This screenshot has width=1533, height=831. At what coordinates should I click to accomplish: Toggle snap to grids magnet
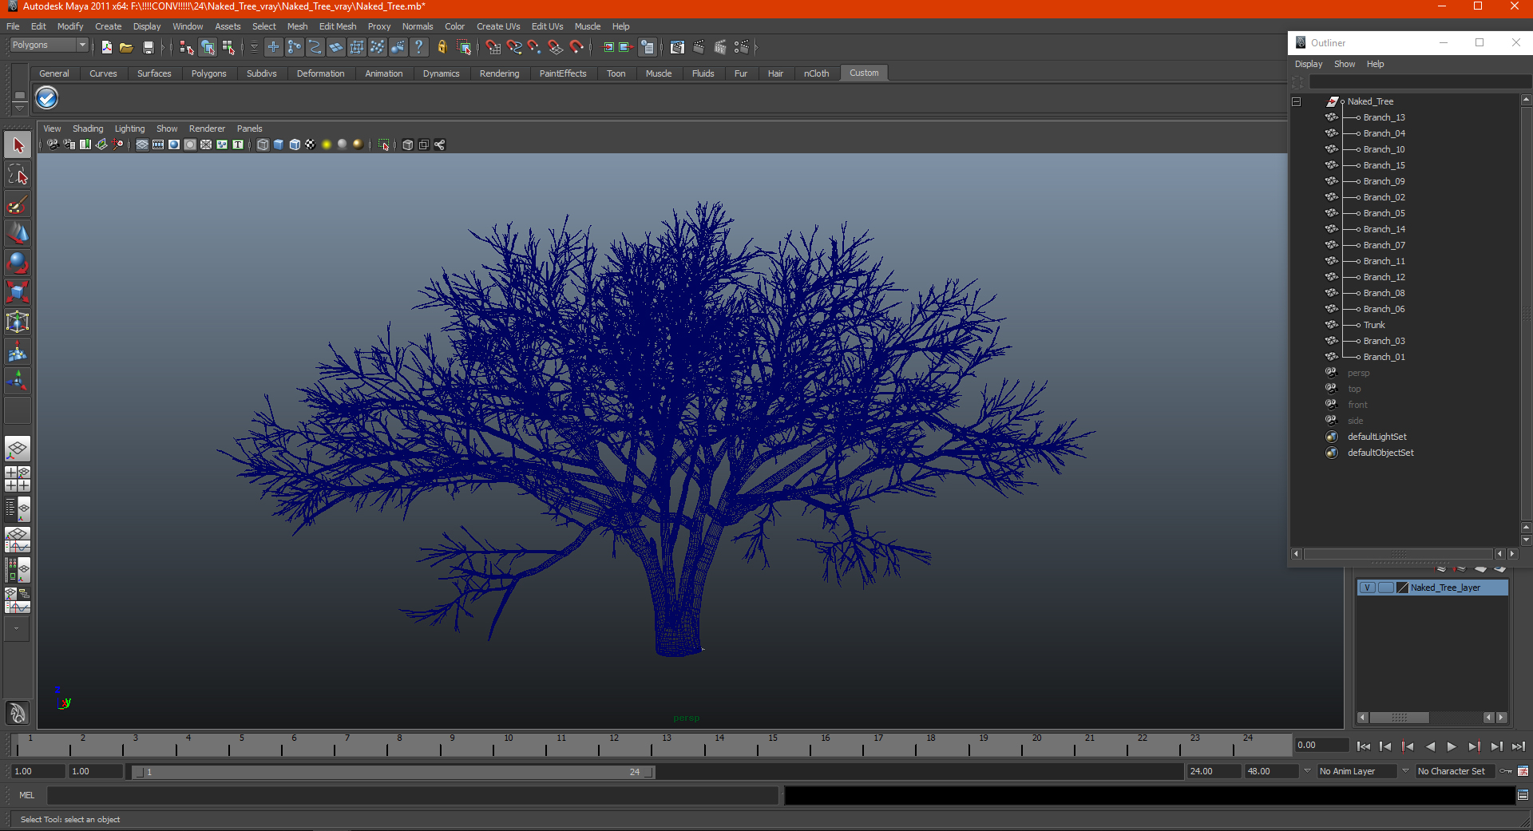493,48
